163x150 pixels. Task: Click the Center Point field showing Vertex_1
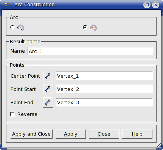tap(104, 76)
